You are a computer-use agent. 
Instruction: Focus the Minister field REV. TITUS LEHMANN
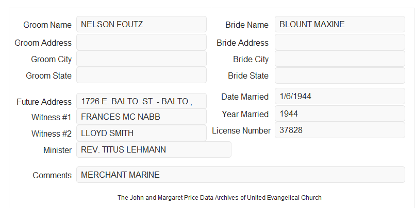(x=154, y=149)
